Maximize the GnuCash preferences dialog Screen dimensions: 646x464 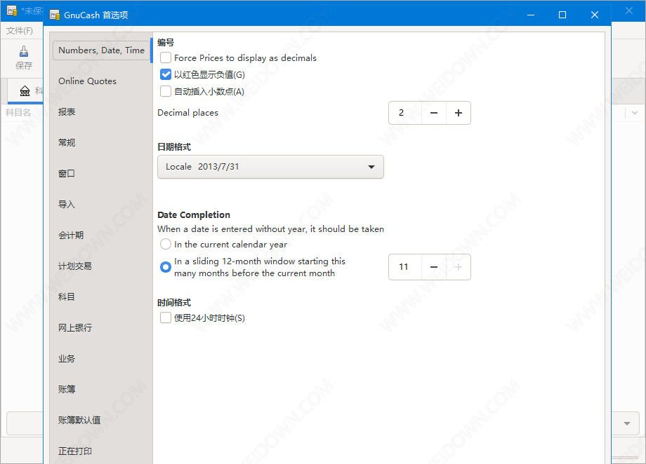[x=562, y=15]
